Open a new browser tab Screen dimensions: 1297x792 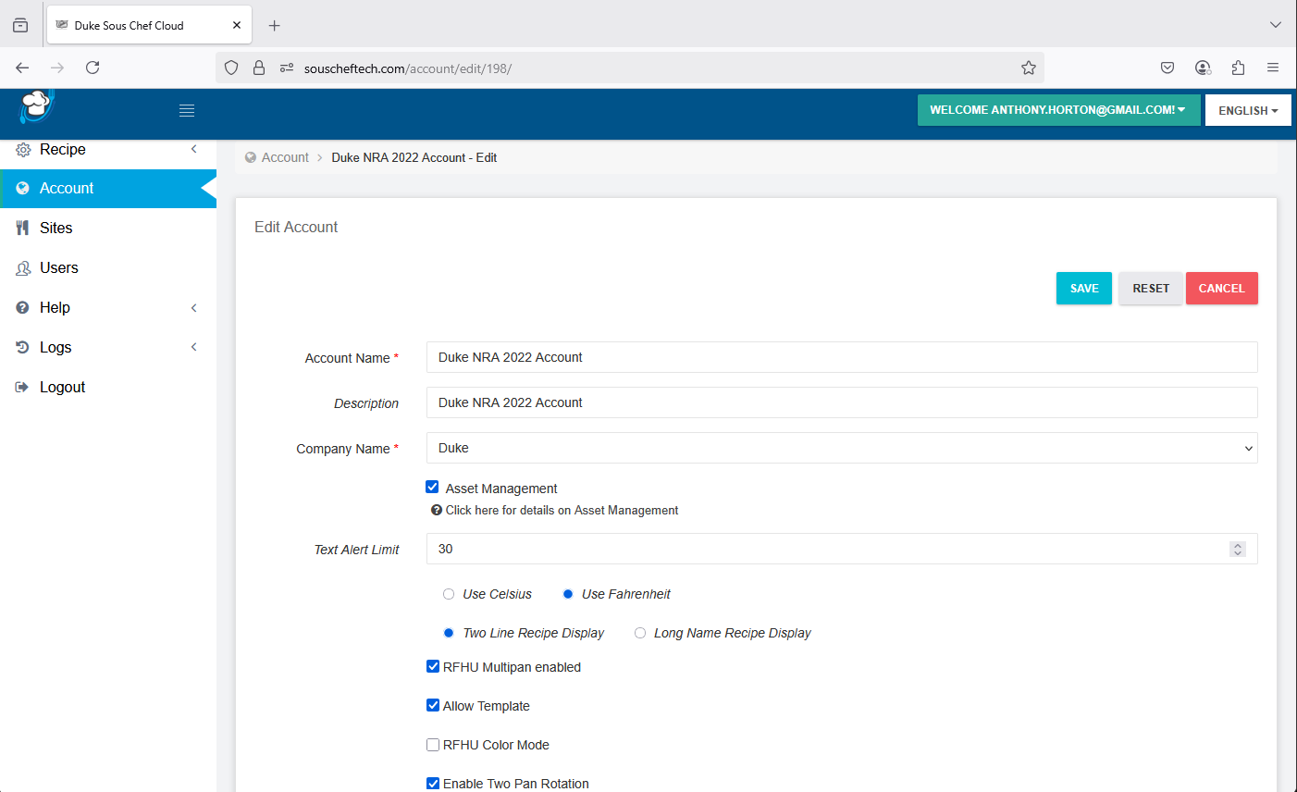(274, 25)
